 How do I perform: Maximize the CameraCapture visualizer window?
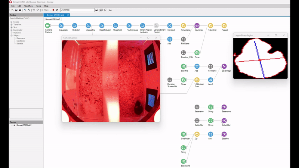pos(148,38)
